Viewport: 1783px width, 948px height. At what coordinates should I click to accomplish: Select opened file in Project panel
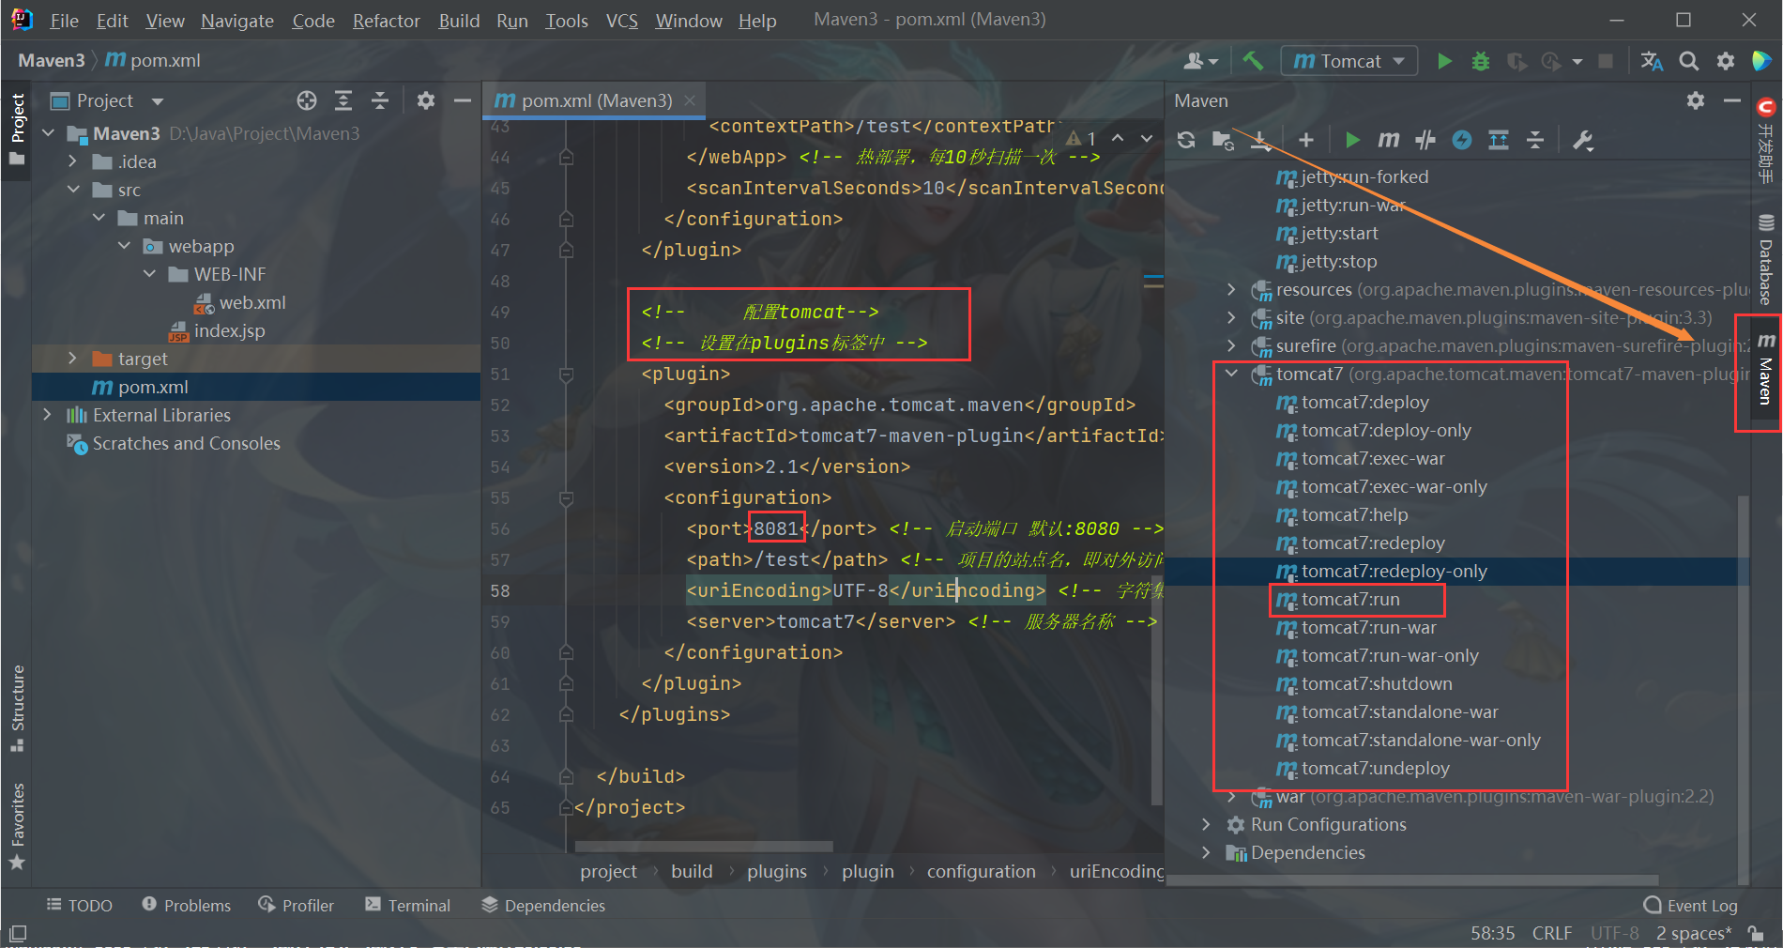tap(307, 100)
